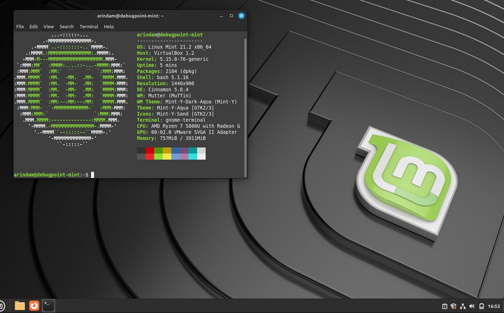Image resolution: width=504 pixels, height=313 pixels.
Task: Click the 'DE: Cinnamon 5.8.4' line
Action: click(163, 90)
